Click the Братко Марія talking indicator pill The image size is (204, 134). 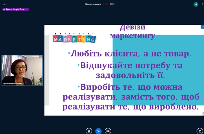tap(16, 10)
